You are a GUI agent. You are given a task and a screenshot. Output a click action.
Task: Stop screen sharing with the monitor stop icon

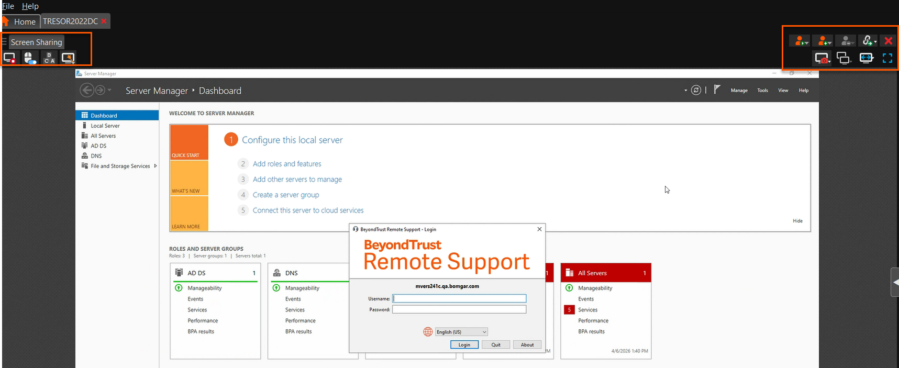[x=9, y=58]
